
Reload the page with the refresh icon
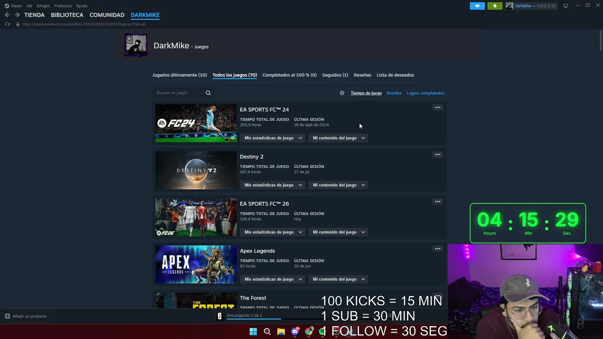coord(7,24)
